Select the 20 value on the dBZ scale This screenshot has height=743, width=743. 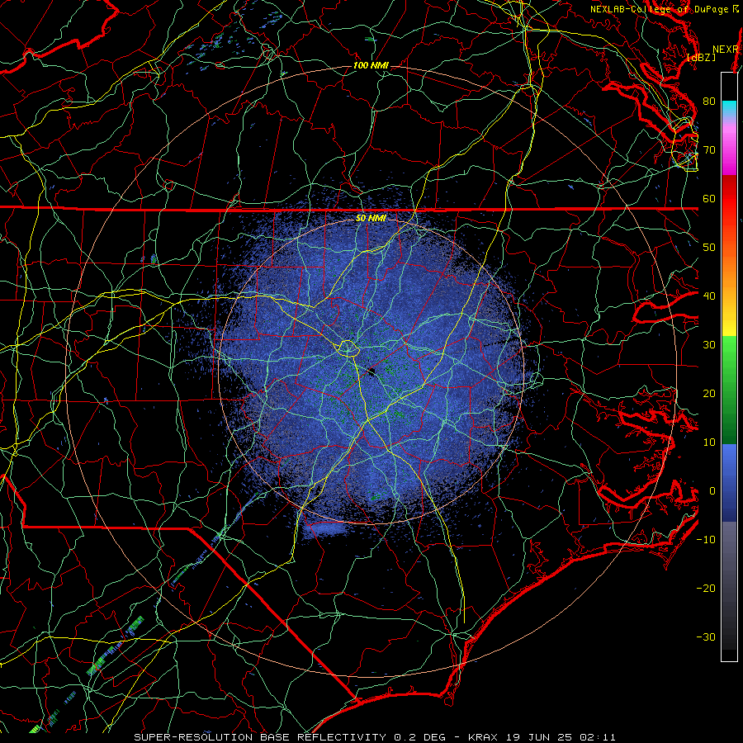[x=709, y=394]
